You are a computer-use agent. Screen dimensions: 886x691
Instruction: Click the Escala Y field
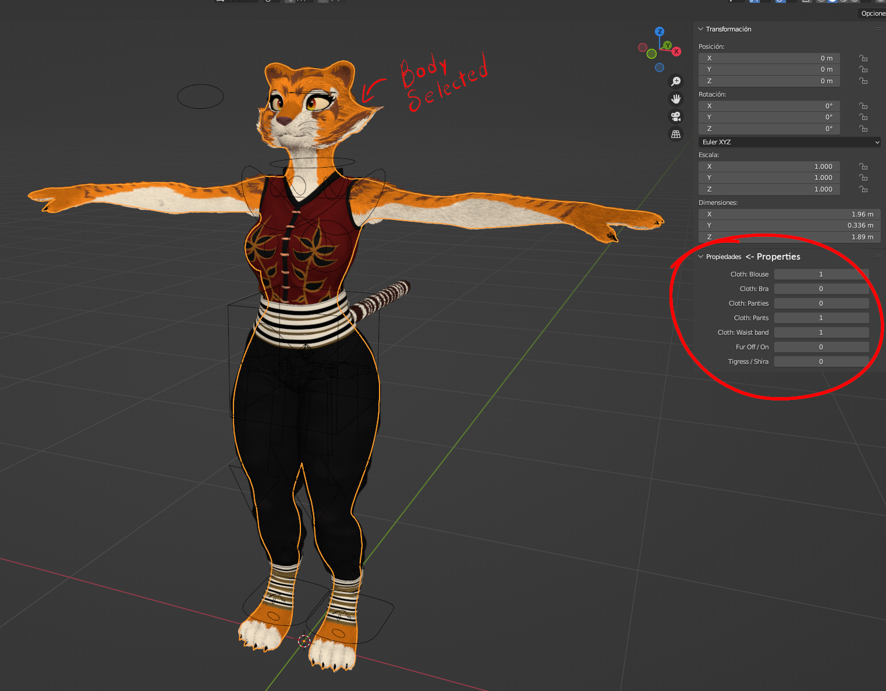[x=769, y=178]
